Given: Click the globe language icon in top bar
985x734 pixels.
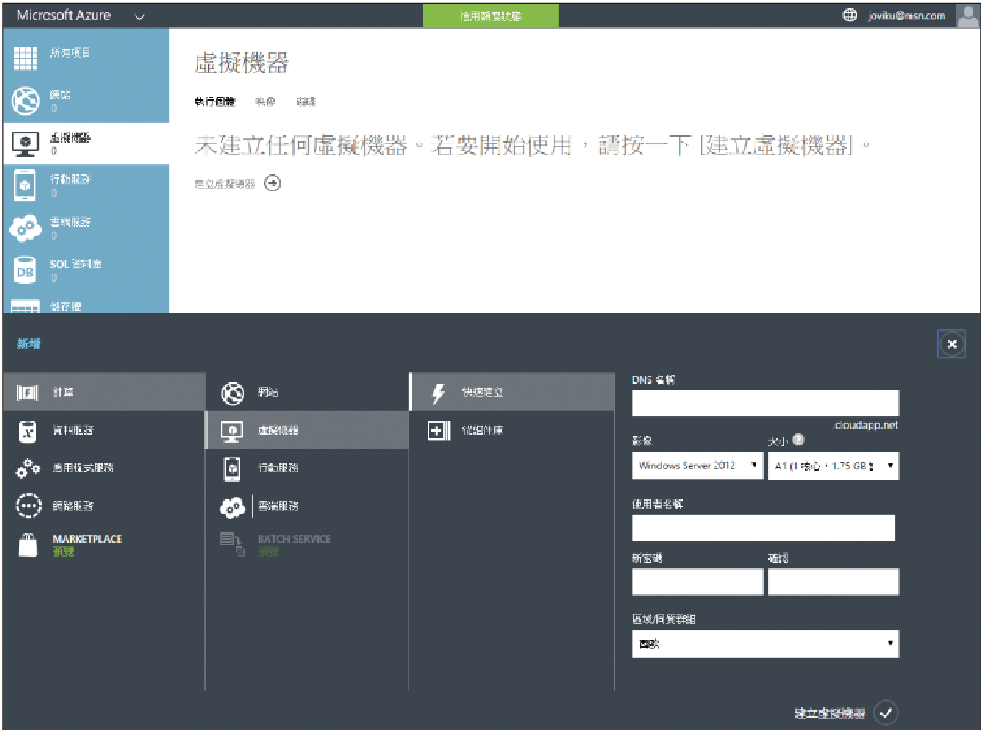Looking at the screenshot, I should (849, 16).
